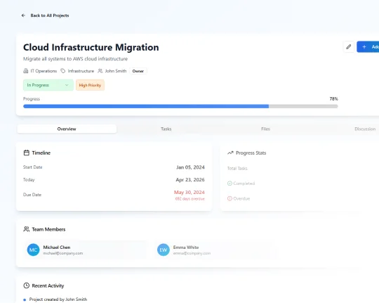379x303 pixels.
Task: Click the IT Operations department label
Action: 44,71
